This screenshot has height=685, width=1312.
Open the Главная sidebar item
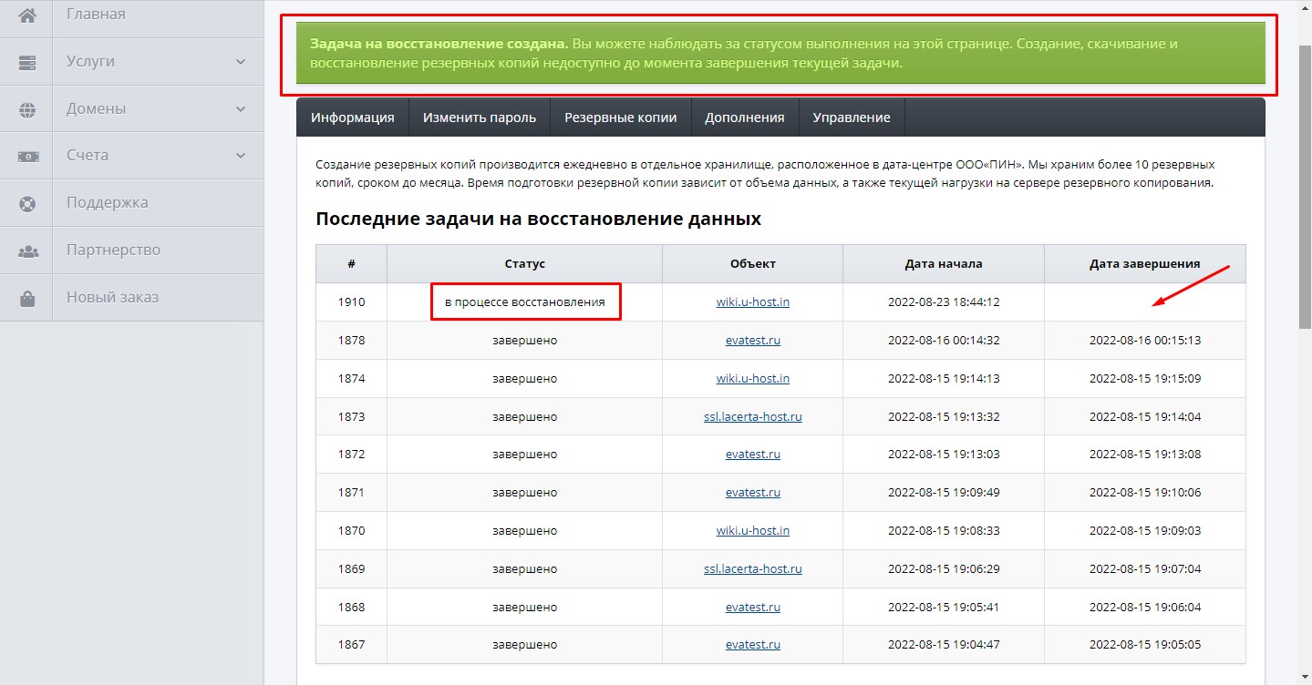(131, 15)
